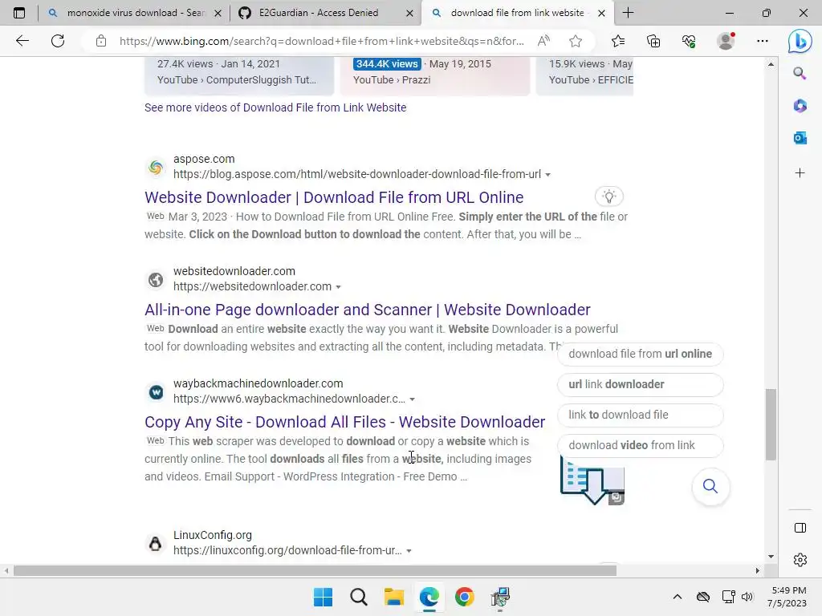Viewport: 822px width, 616px height.
Task: Click the scroll up arrow
Action: pos(771,64)
